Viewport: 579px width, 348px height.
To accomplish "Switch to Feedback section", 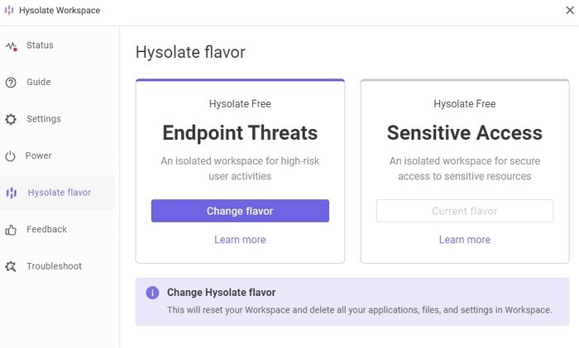I will (x=46, y=229).
